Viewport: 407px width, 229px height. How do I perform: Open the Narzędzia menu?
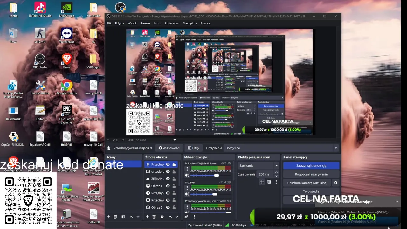coord(190,23)
